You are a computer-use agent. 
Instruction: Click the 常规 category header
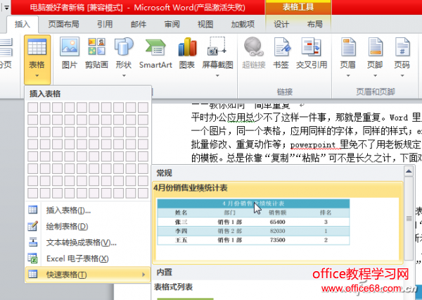pos(164,173)
